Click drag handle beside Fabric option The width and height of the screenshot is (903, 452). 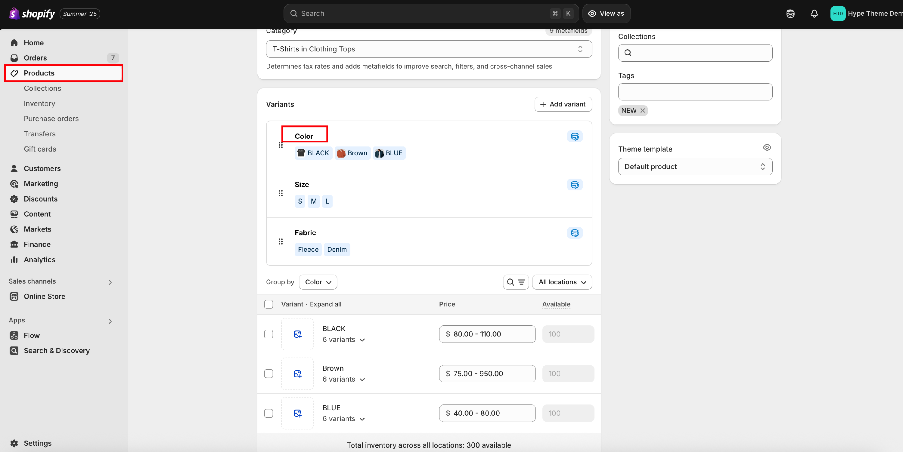(x=281, y=241)
